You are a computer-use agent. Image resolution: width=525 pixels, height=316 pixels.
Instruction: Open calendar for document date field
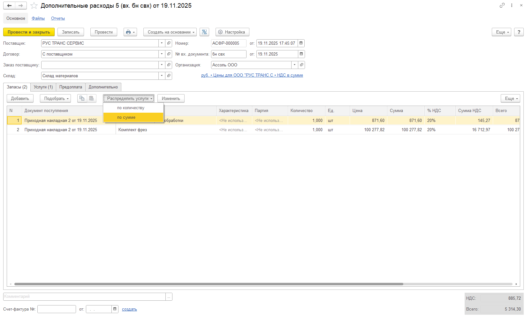[301, 43]
